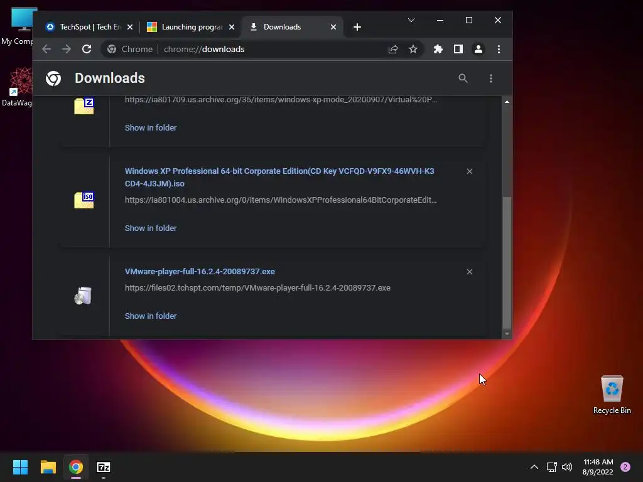This screenshot has height=482, width=643.
Task: Click the ia801004 archive.org source URL
Action: click(x=281, y=200)
